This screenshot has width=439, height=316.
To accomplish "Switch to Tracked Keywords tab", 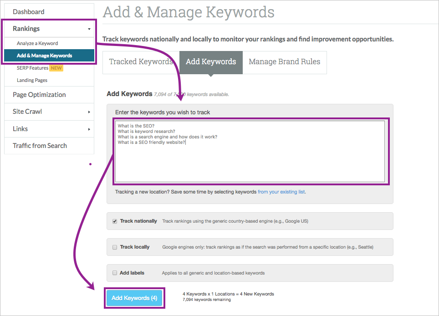I will click(x=141, y=61).
